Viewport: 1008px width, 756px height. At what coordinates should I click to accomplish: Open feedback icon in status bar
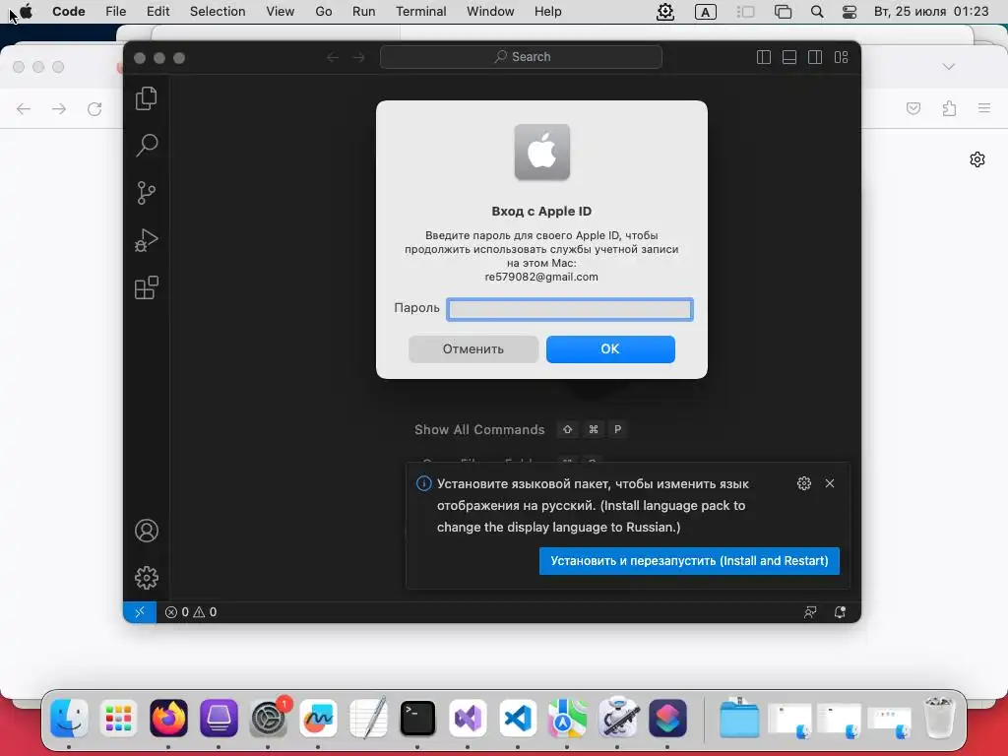(x=810, y=612)
